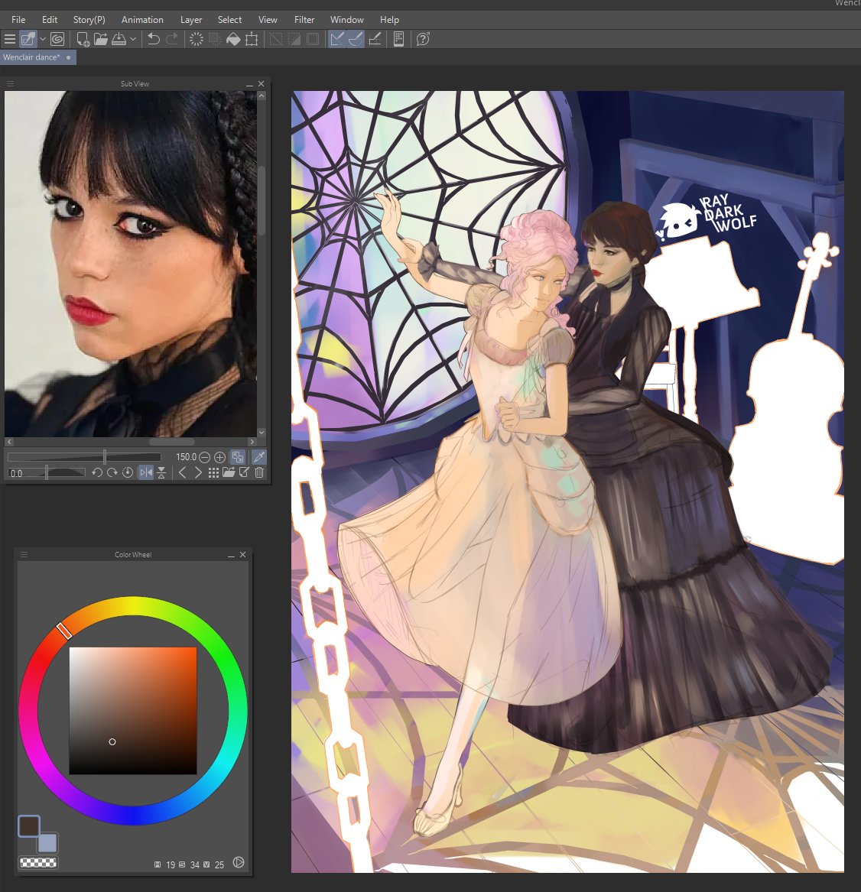This screenshot has height=892, width=861.
Task: Adjust the Sub View zoom slider
Action: (84, 457)
